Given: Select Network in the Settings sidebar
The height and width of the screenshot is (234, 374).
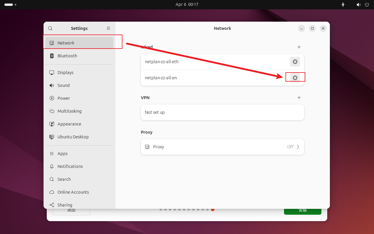Looking at the screenshot, I should coord(79,43).
